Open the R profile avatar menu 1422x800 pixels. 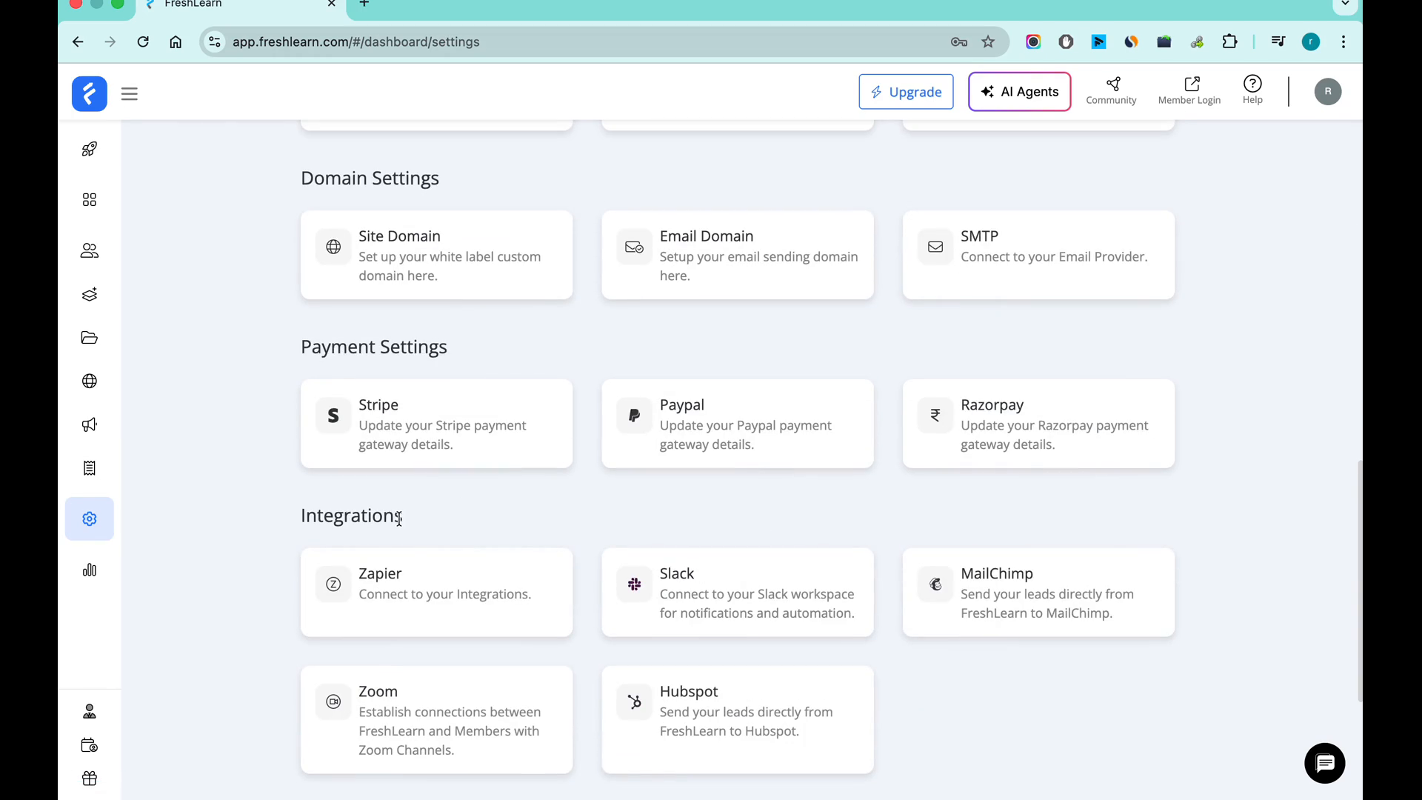[1327, 92]
